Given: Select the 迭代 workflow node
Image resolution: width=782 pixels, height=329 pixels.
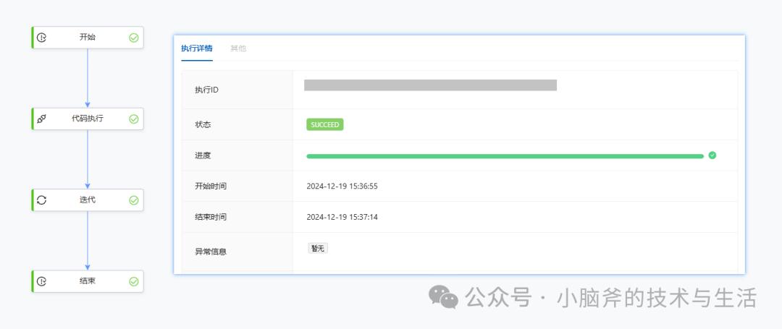Looking at the screenshot, I should click(88, 200).
